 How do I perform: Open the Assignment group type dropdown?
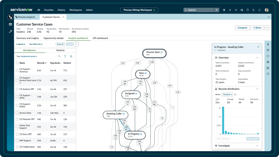pyautogui.click(x=29, y=56)
